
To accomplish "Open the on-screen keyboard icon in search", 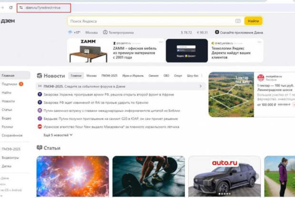I will point(238,21).
